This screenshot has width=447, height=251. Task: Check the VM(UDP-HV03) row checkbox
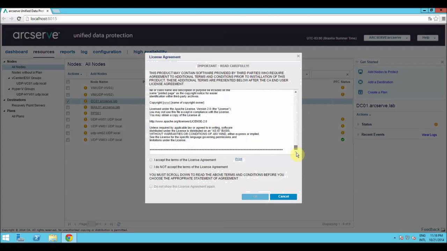[68, 88]
